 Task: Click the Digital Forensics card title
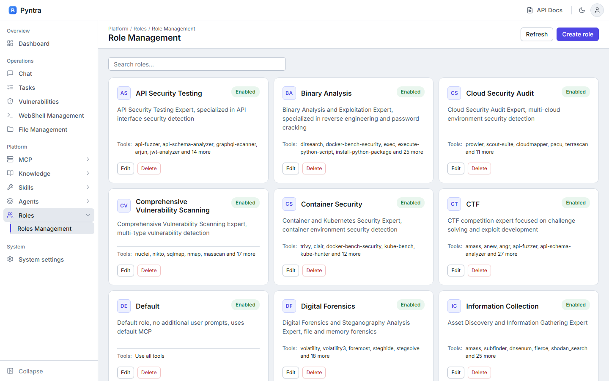click(x=328, y=306)
